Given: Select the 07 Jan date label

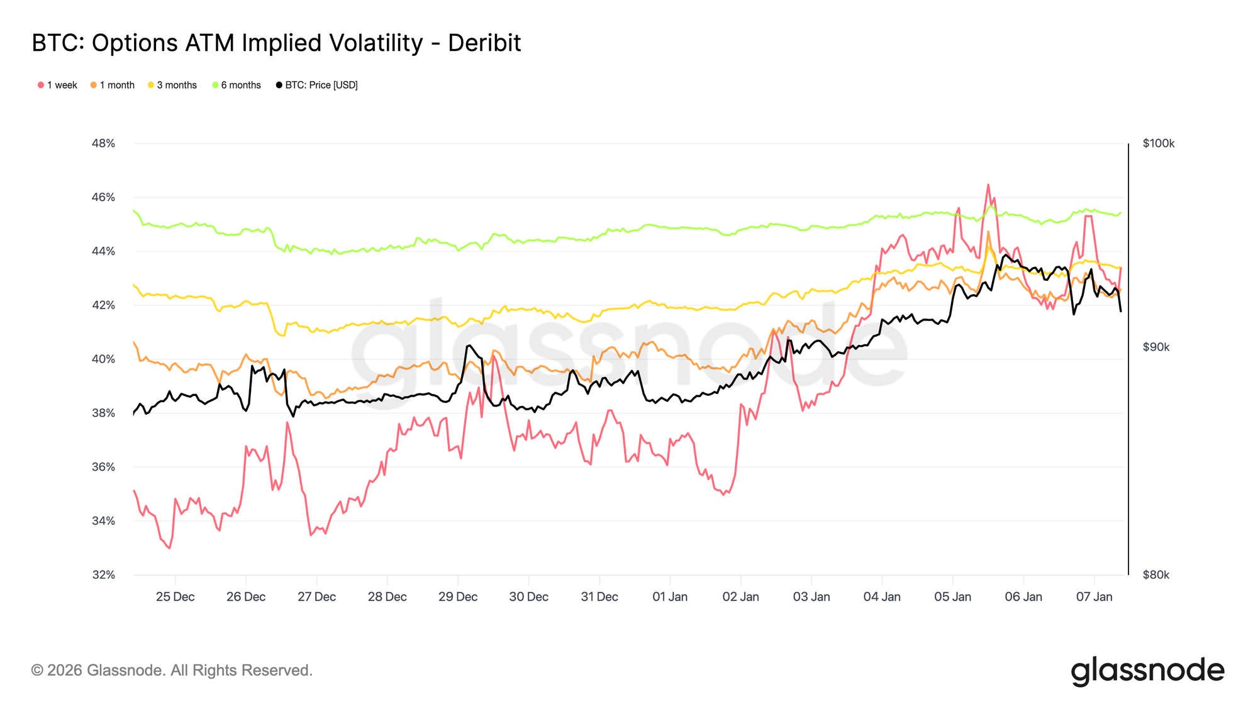Looking at the screenshot, I should (x=1094, y=597).
